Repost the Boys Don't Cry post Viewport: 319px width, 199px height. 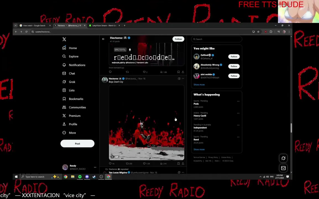coord(127,163)
